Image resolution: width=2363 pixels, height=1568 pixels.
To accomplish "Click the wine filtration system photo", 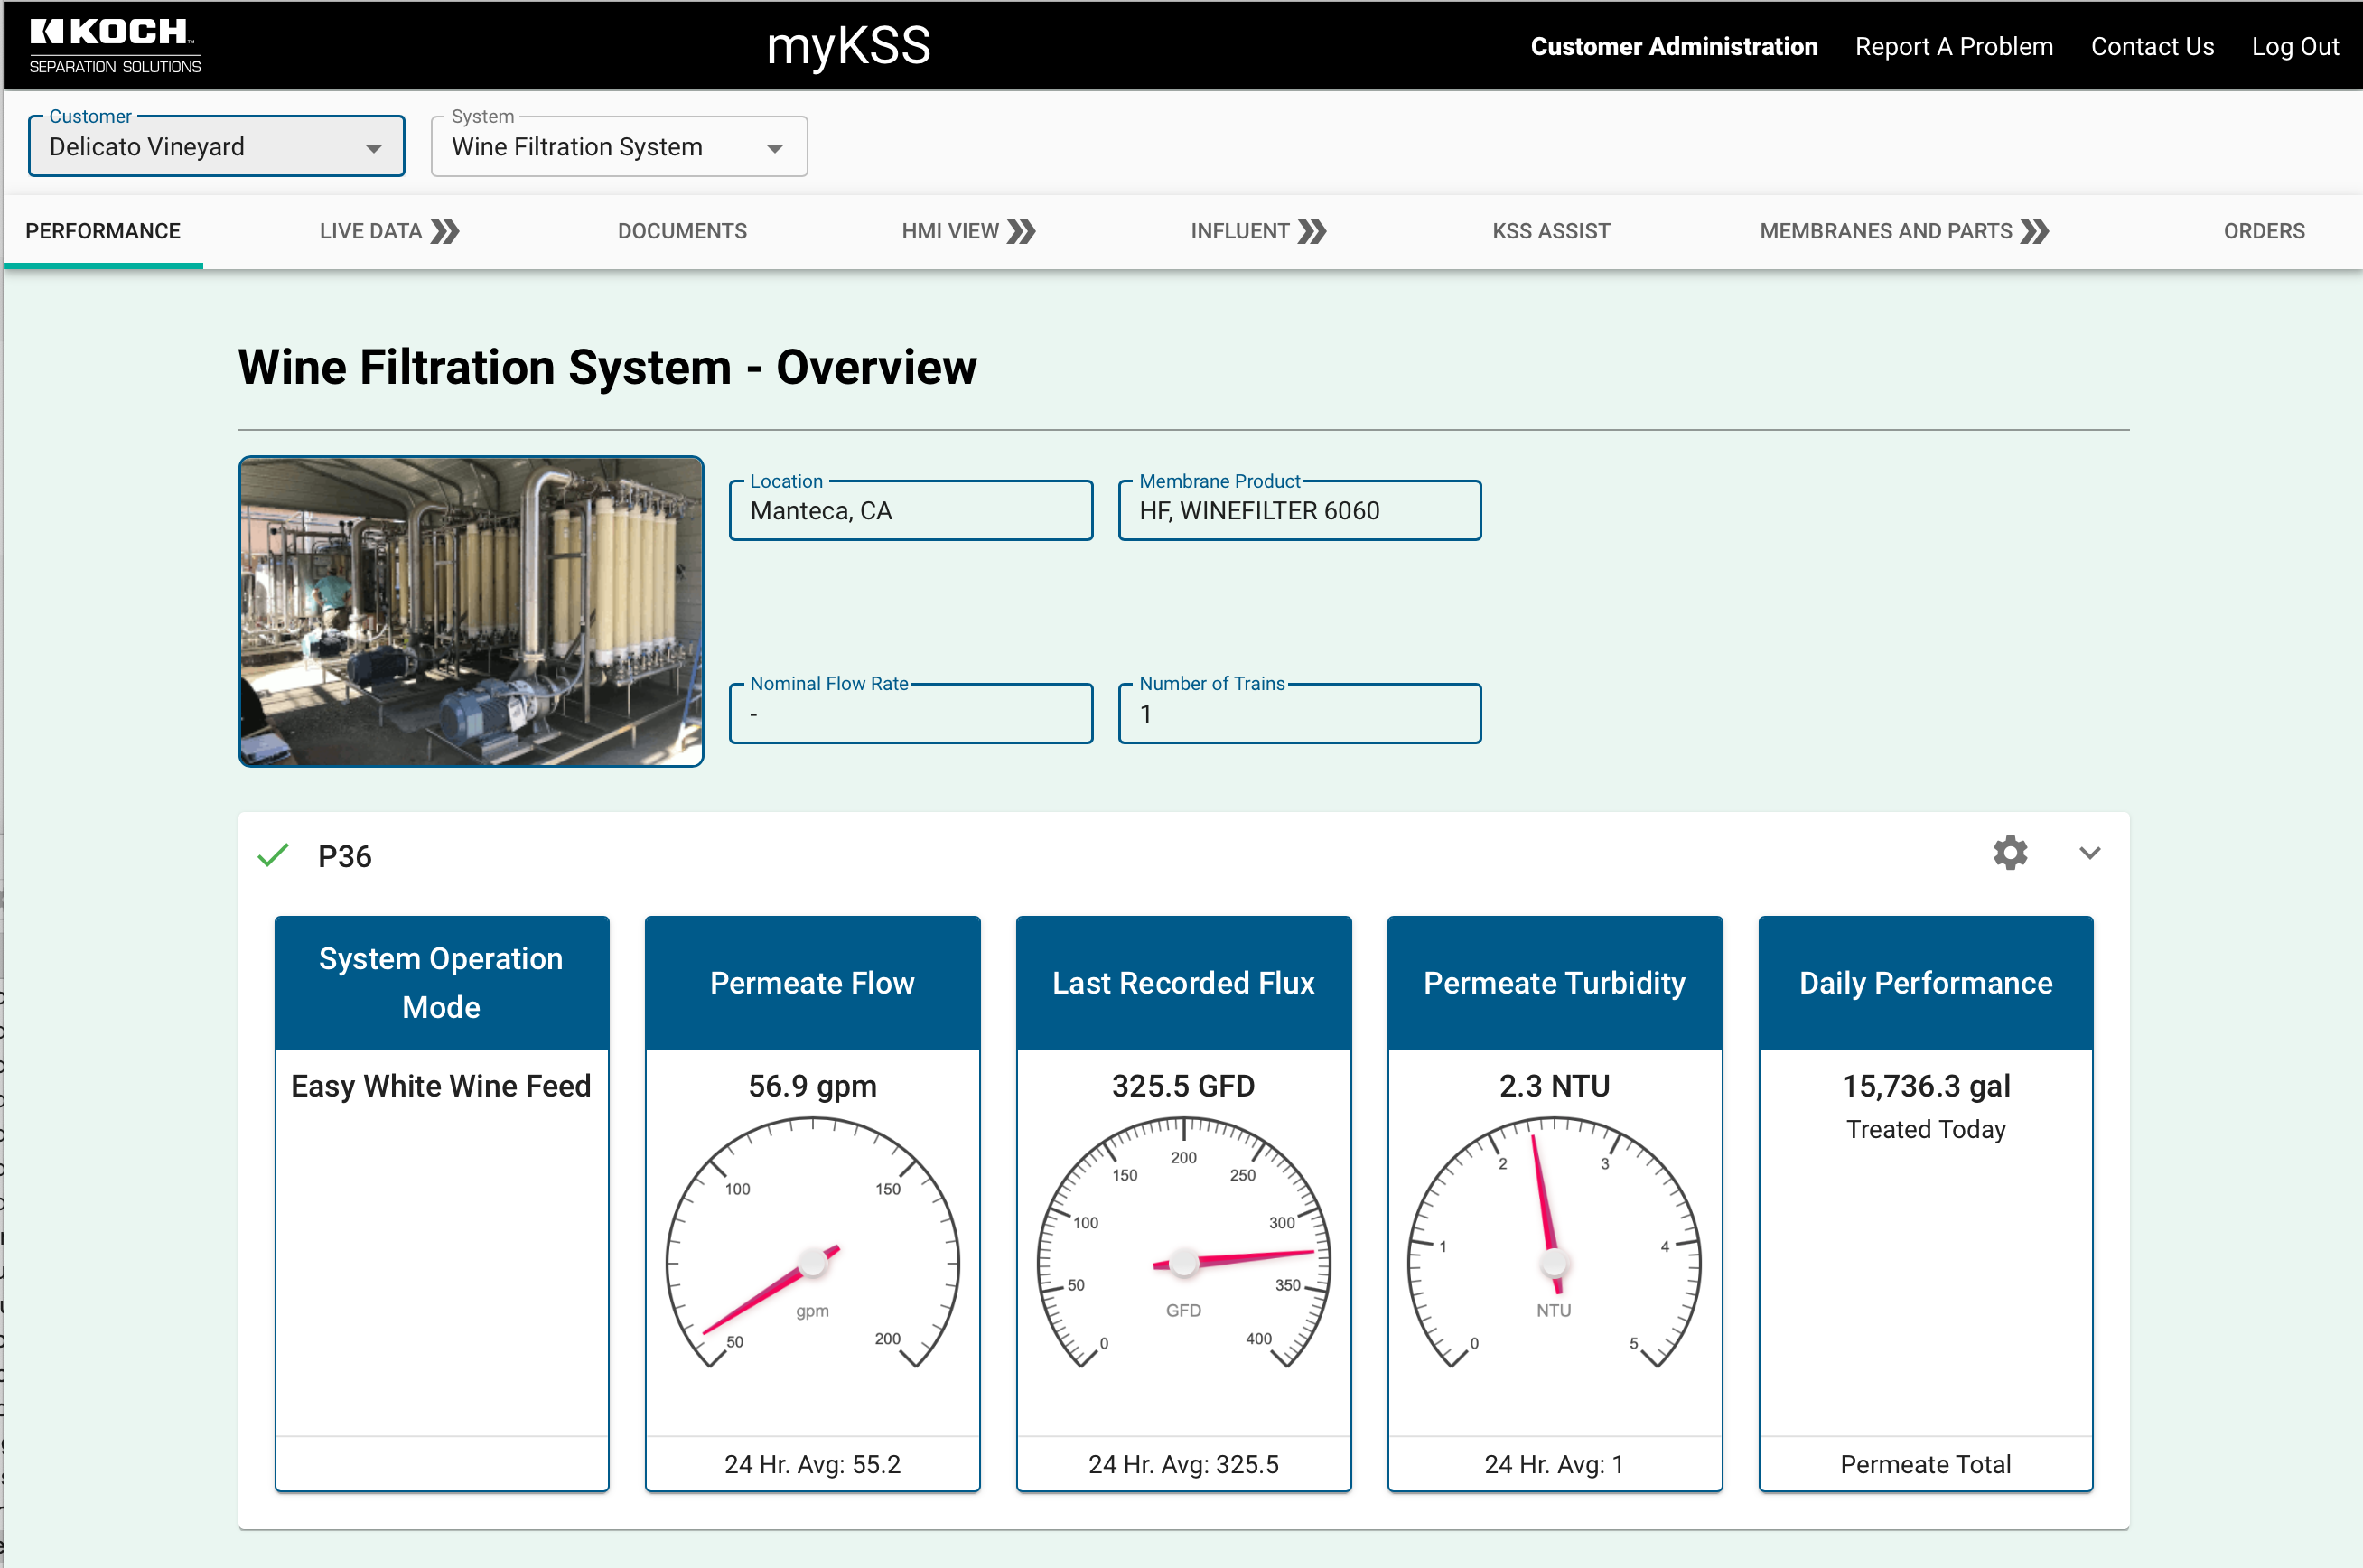I will pos(471,611).
